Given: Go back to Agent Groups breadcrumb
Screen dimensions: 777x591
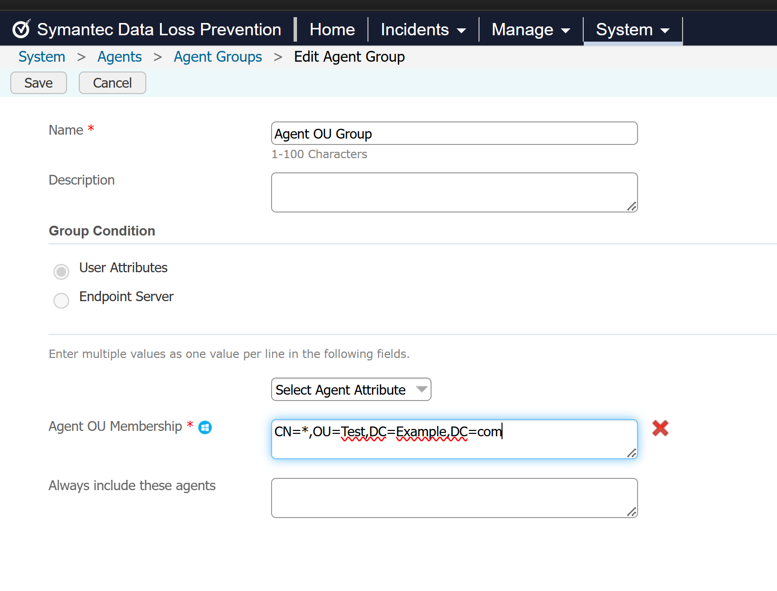Looking at the screenshot, I should pyautogui.click(x=218, y=57).
